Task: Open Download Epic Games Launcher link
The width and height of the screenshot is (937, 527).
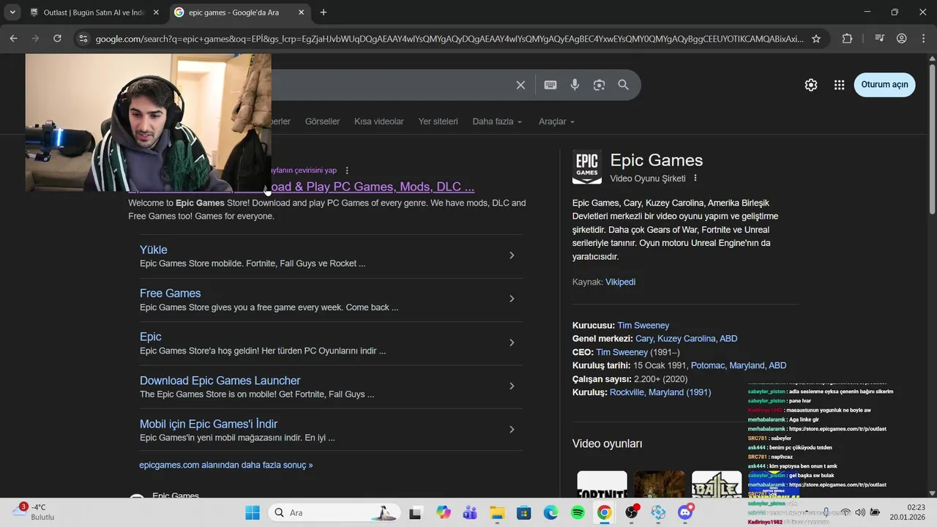Action: pyautogui.click(x=220, y=380)
